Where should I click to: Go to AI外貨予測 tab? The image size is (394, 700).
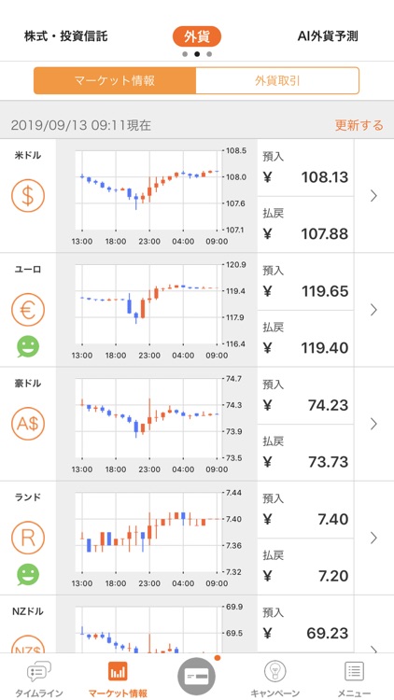point(328,36)
